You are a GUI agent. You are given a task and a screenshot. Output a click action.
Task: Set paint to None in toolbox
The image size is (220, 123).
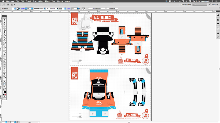point(5,94)
